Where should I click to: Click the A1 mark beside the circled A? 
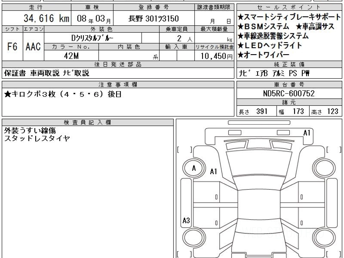pos(214,171)
